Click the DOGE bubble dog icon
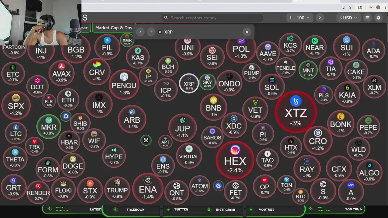 pos(73,159)
